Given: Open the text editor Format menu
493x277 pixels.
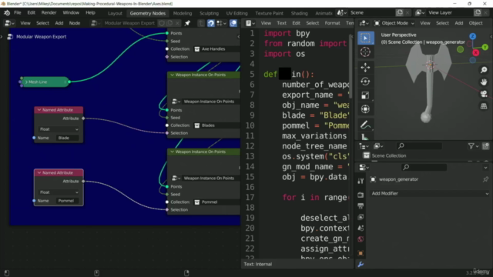Looking at the screenshot, I should 332,23.
